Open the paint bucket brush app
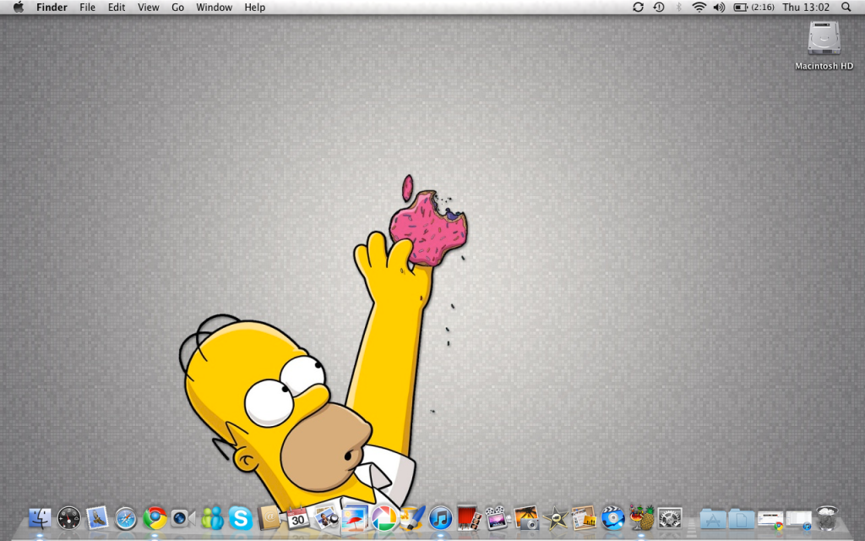This screenshot has width=865, height=541. pos(412,518)
